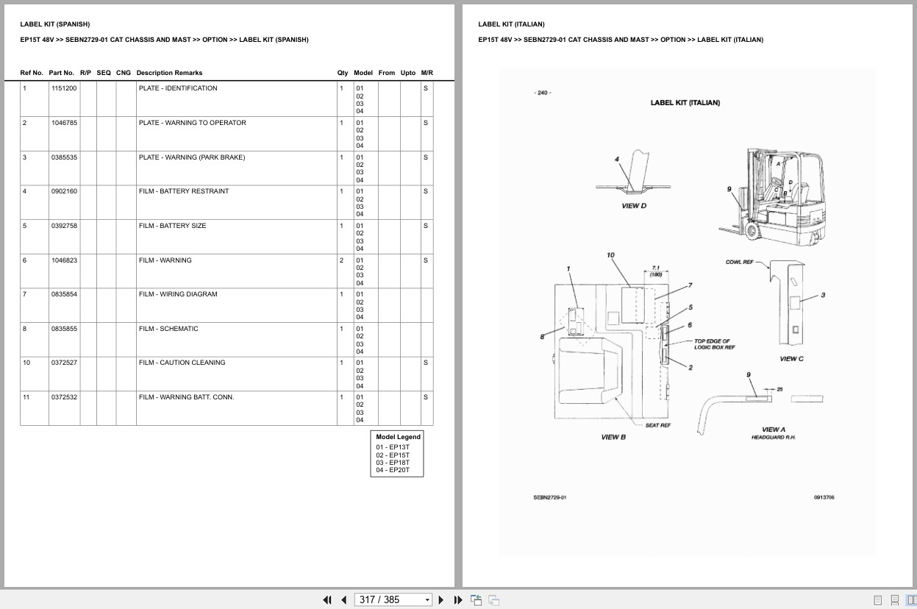Click the EP15T 48V breadcrumb text

(35, 40)
